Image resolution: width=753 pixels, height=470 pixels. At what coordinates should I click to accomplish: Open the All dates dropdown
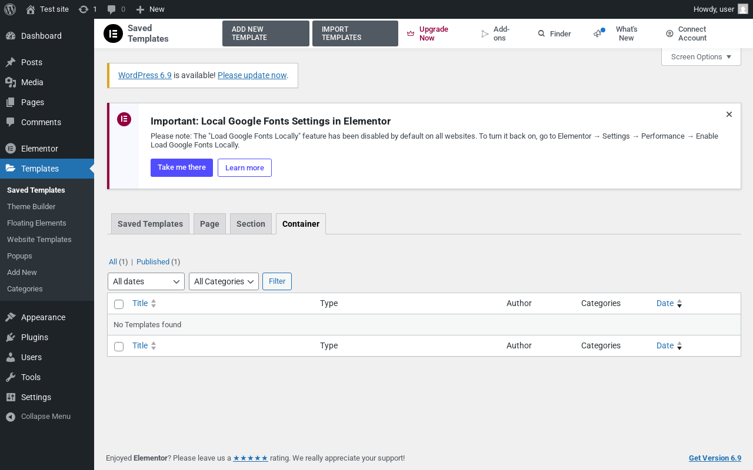[146, 281]
